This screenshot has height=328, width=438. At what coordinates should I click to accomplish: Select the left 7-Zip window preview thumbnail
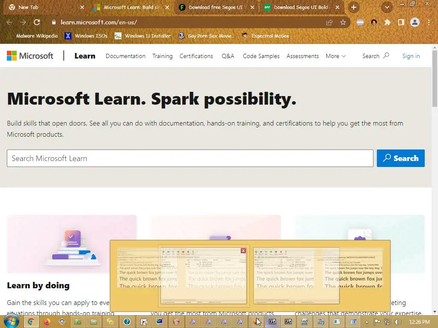click(x=203, y=275)
